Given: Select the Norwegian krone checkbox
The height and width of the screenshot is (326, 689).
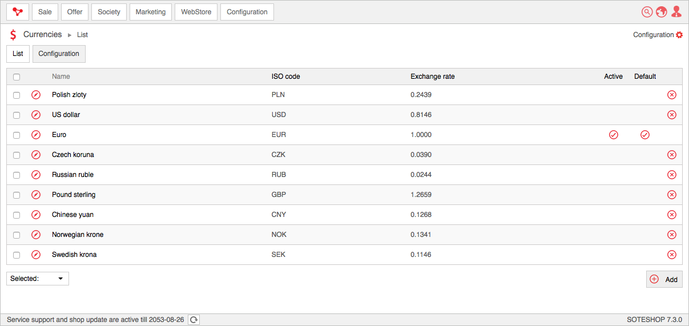Looking at the screenshot, I should pyautogui.click(x=17, y=235).
